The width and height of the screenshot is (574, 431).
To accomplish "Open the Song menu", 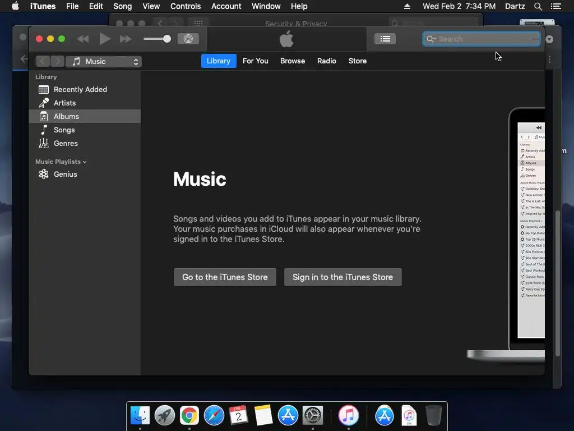I will [123, 6].
